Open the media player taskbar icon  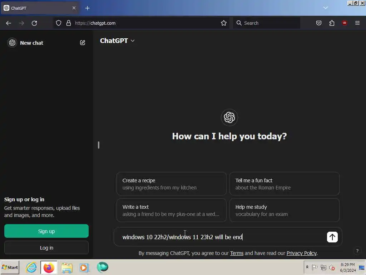coord(84,267)
